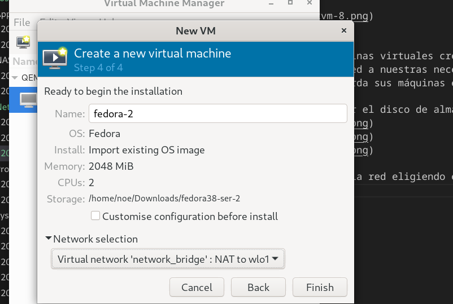Open the File menu
This screenshot has width=453, height=304.
(21, 23)
